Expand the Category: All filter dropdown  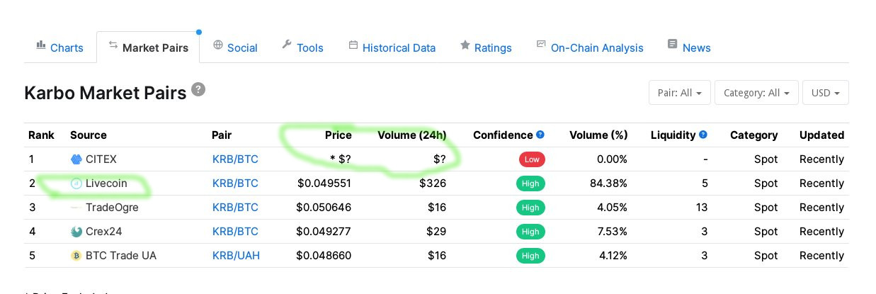pos(756,93)
